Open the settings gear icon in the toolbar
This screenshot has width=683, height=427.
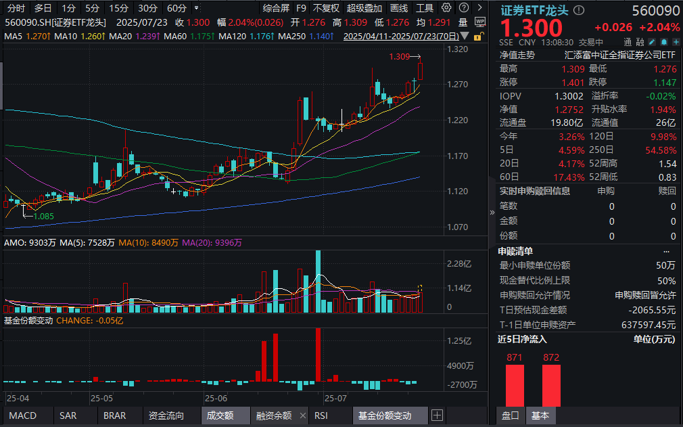[446, 8]
